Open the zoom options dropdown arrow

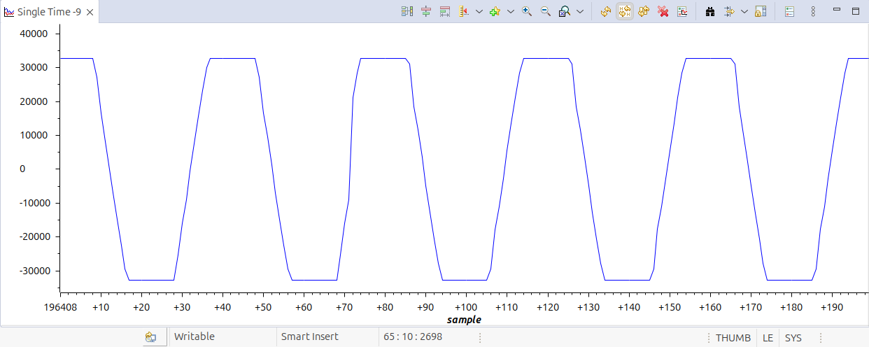(580, 12)
